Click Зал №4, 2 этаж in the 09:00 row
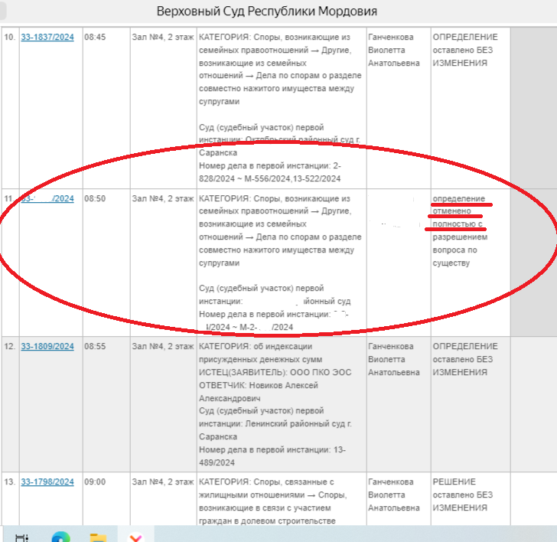 (163, 482)
